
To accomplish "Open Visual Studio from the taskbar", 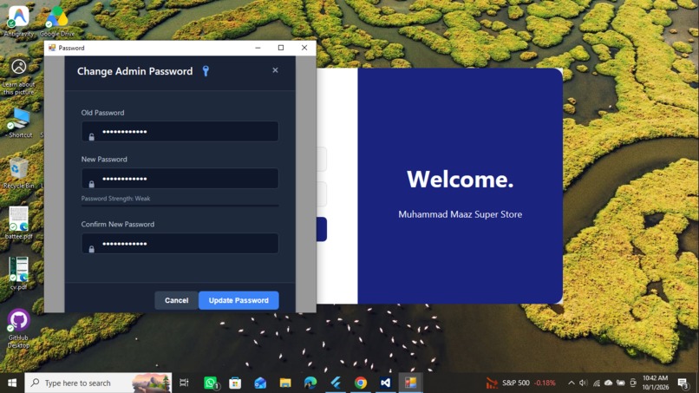I will (x=386, y=383).
